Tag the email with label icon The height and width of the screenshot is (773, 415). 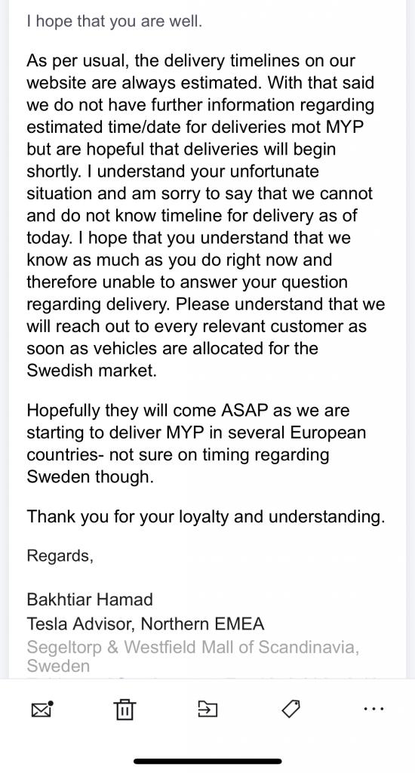click(290, 709)
